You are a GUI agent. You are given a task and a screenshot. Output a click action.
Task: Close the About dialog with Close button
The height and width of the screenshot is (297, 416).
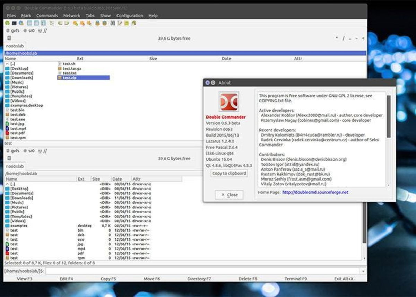pyautogui.click(x=229, y=195)
